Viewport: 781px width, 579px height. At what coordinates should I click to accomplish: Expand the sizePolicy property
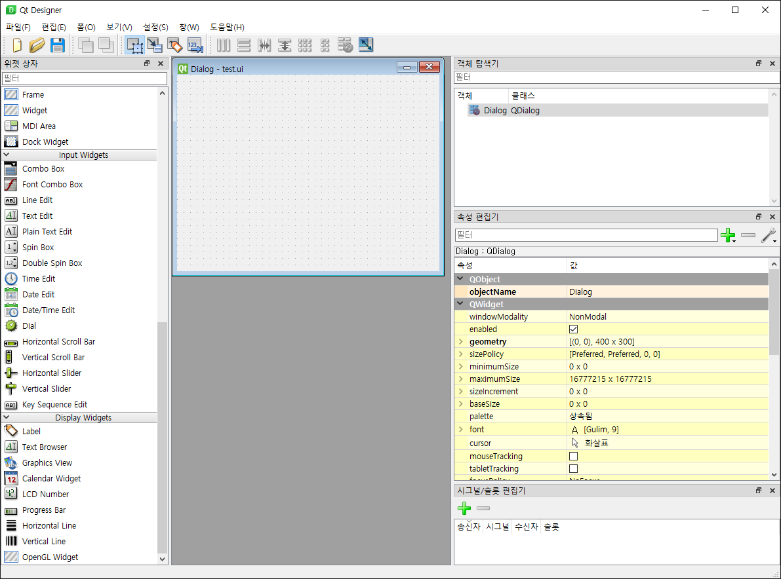(x=461, y=354)
